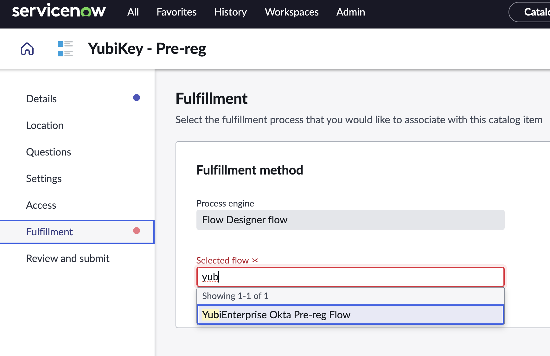Open the Admin menu
The height and width of the screenshot is (356, 550).
(351, 12)
